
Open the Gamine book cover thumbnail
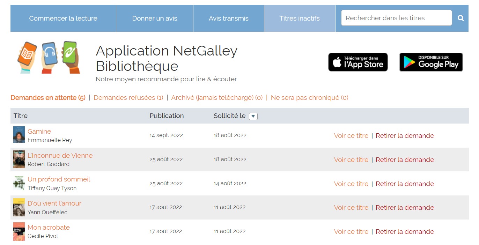point(19,135)
